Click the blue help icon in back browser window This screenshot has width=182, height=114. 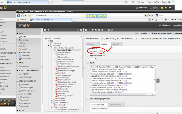[169, 2]
